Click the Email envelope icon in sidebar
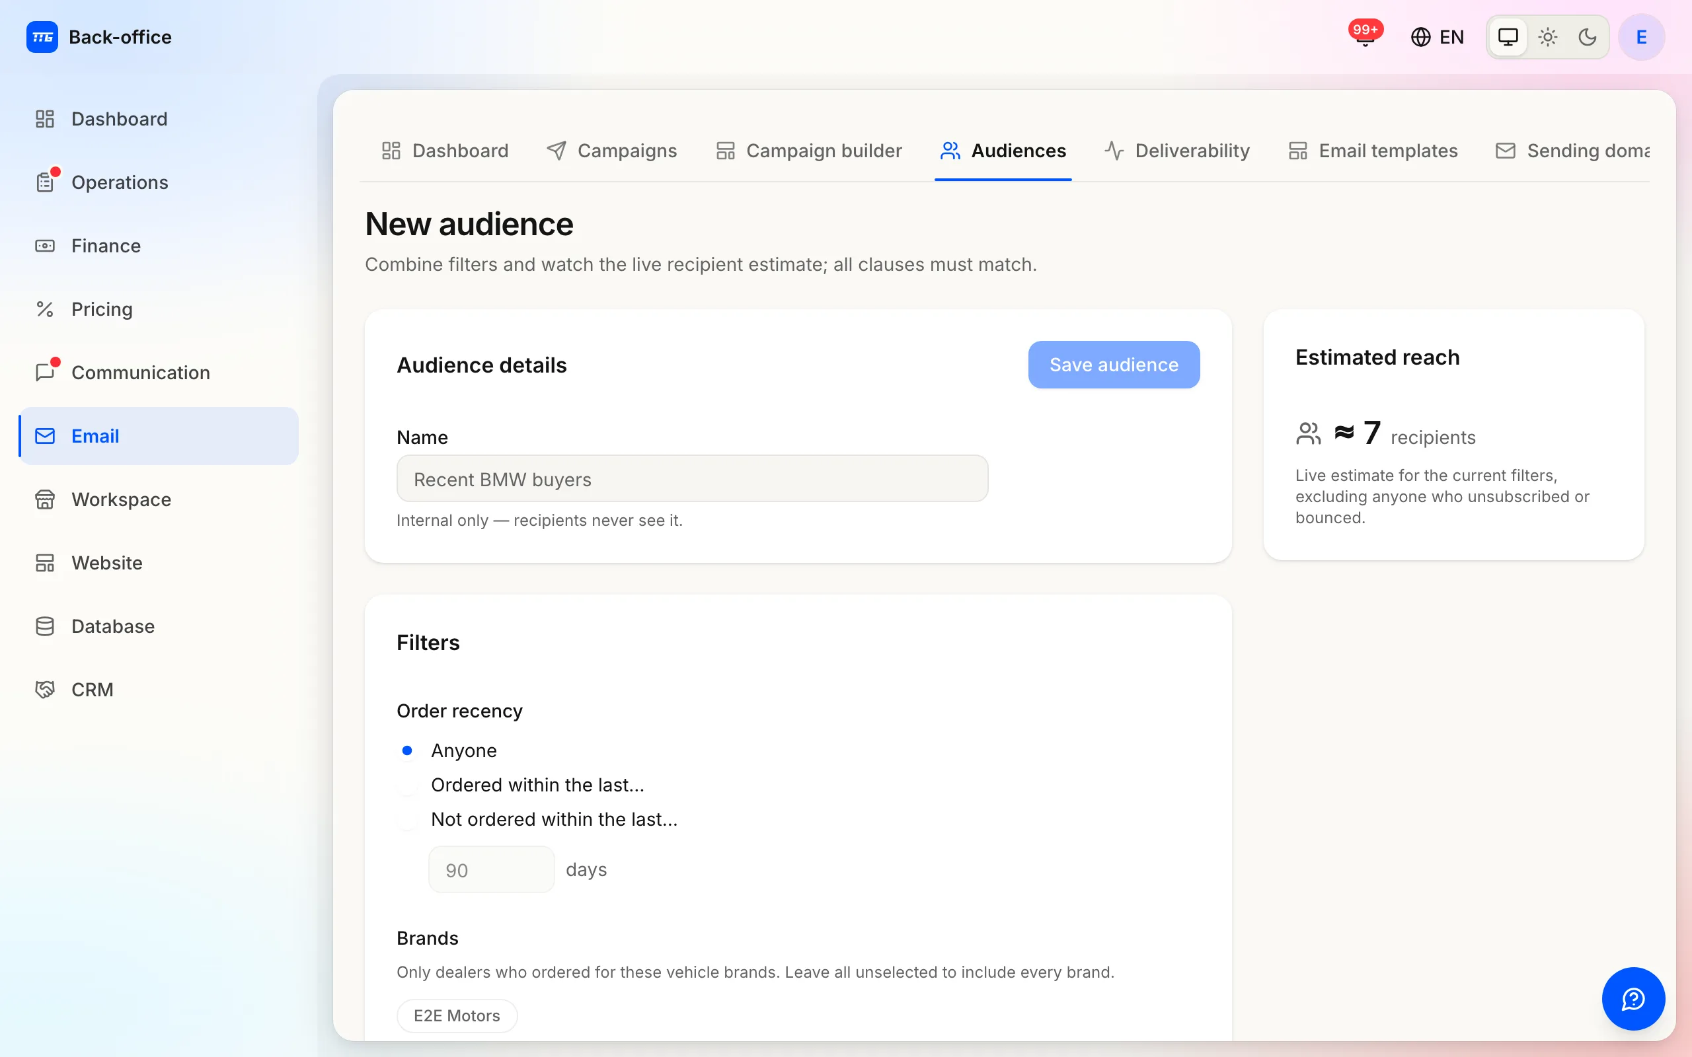Image resolution: width=1692 pixels, height=1057 pixels. [x=46, y=436]
